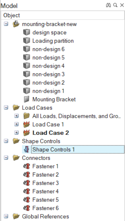Collapse the Connectors folder
This screenshot has height=221, width=125.
(x=6, y=158)
